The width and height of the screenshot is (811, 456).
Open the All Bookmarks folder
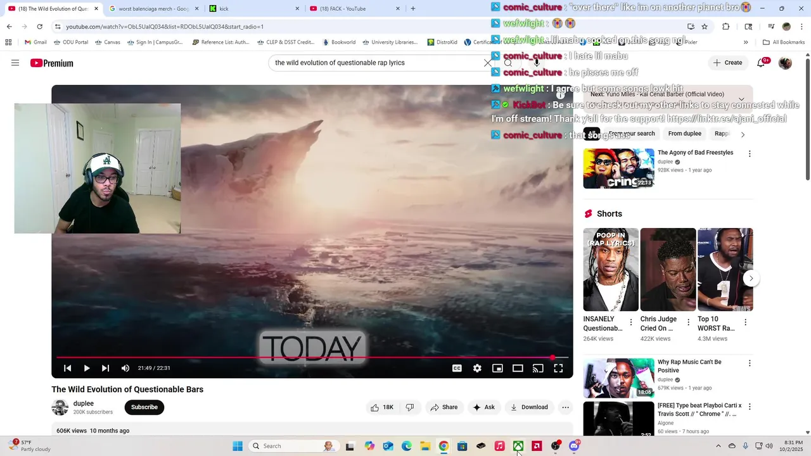tap(784, 42)
